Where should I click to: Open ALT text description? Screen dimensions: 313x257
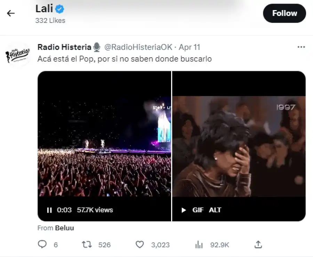(215, 210)
